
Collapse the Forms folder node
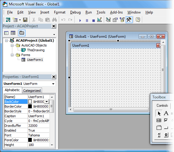click(x=12, y=55)
